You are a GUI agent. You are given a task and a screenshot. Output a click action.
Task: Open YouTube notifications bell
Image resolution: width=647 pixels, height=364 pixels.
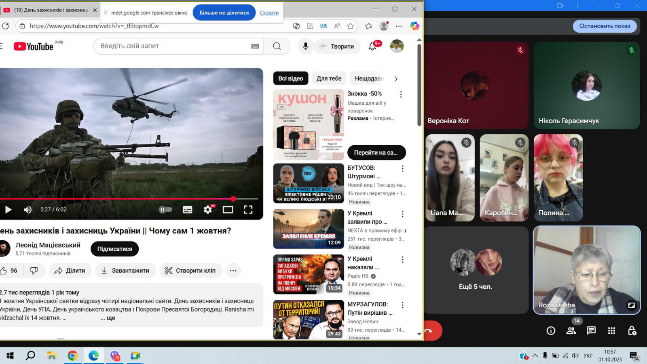pos(372,47)
